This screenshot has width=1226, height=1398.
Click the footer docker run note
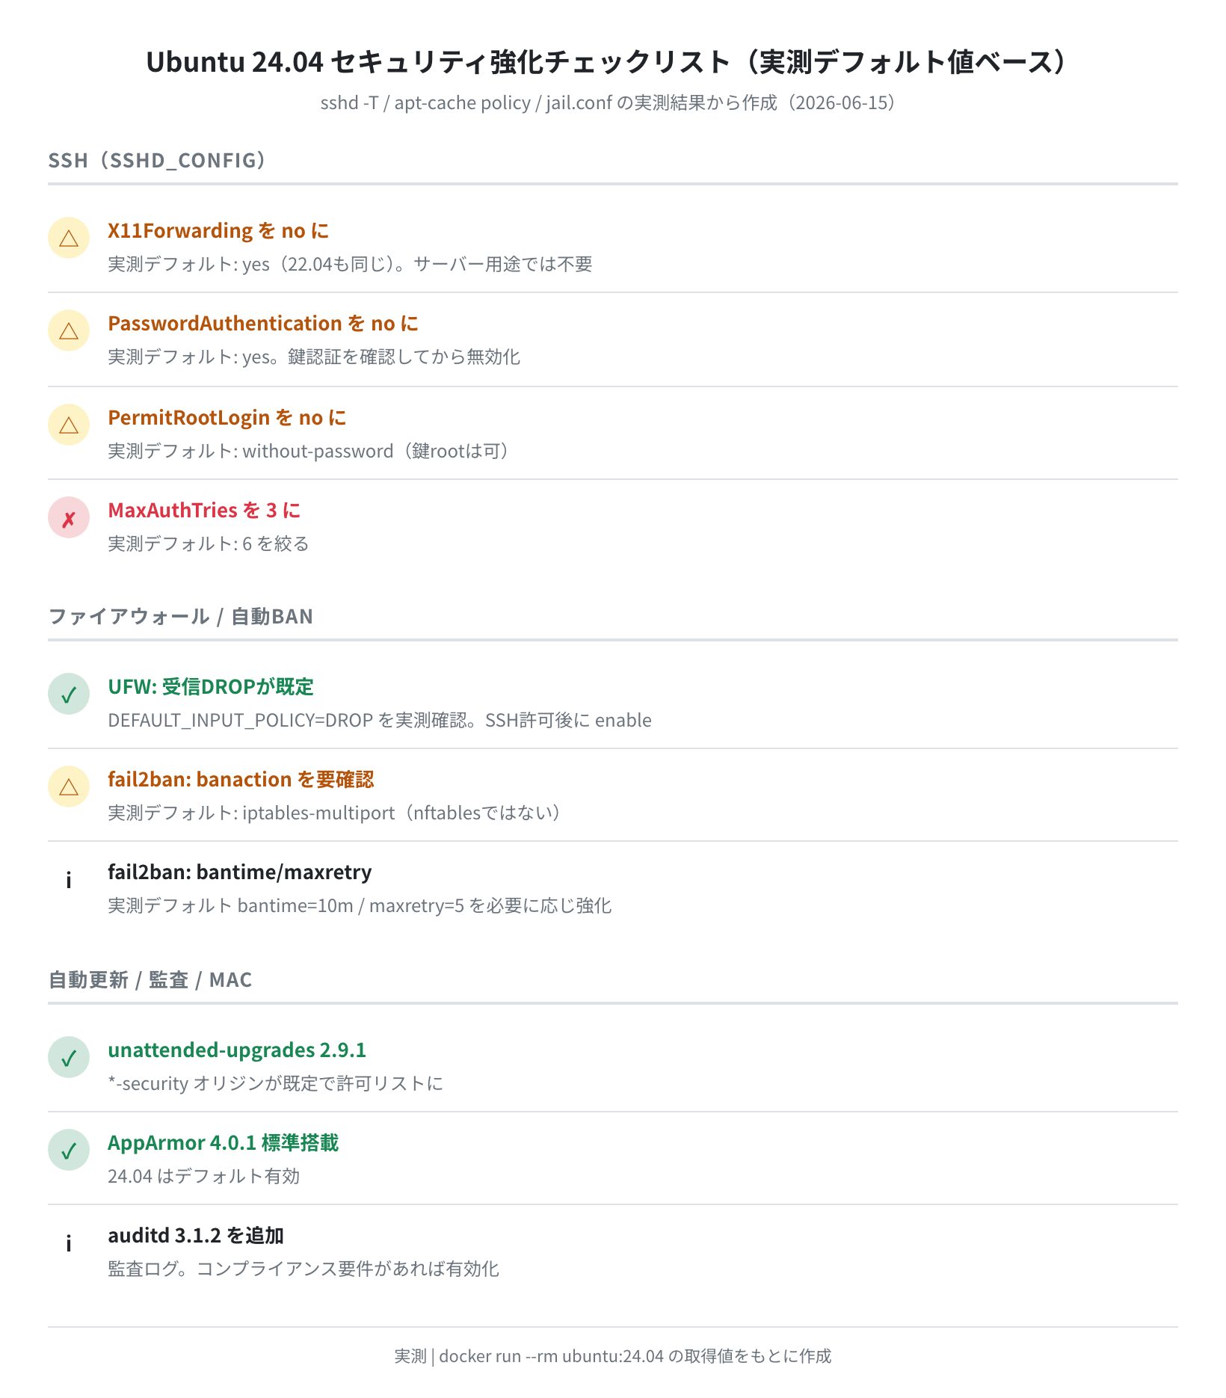[613, 1355]
